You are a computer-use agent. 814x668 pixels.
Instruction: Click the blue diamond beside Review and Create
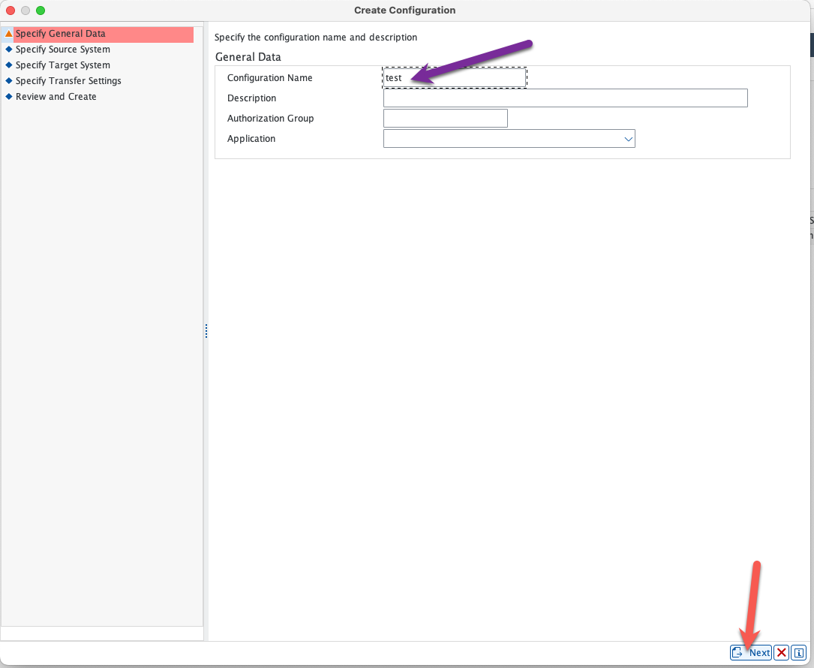click(x=9, y=97)
